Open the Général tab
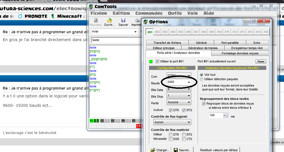Screen dimensions: 284x152 click(201, 43)
